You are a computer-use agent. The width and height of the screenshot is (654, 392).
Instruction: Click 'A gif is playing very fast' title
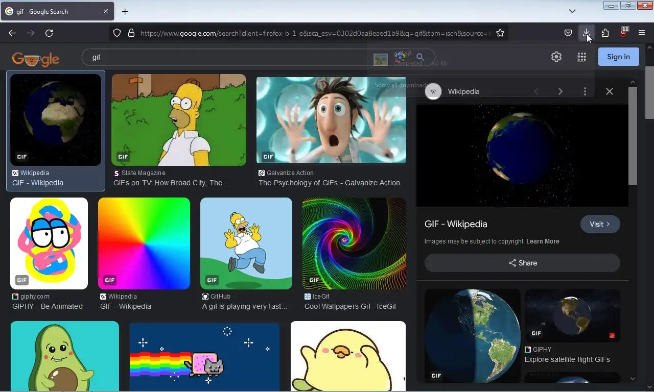tap(245, 306)
